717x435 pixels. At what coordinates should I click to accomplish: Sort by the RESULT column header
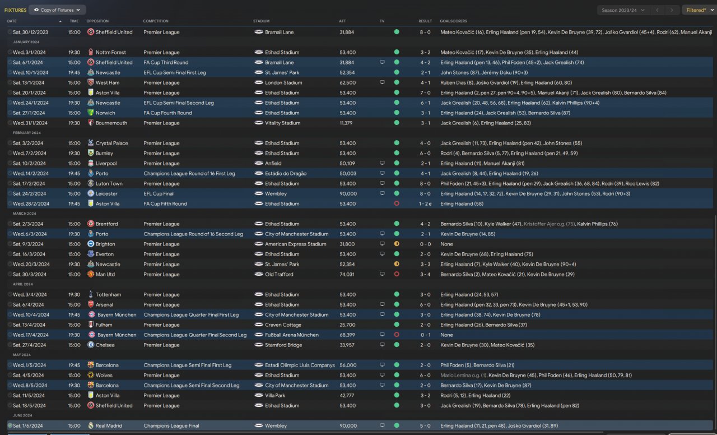pyautogui.click(x=425, y=21)
